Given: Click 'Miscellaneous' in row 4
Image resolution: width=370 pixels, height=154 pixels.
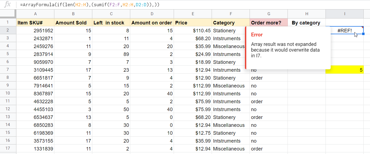Looking at the screenshot, I should point(229,46).
